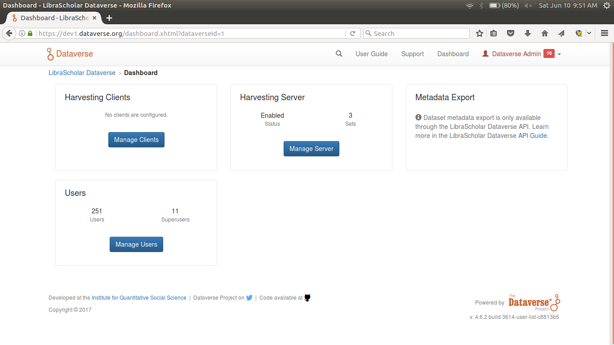Click the 'Metadata Export' heading

(x=445, y=97)
